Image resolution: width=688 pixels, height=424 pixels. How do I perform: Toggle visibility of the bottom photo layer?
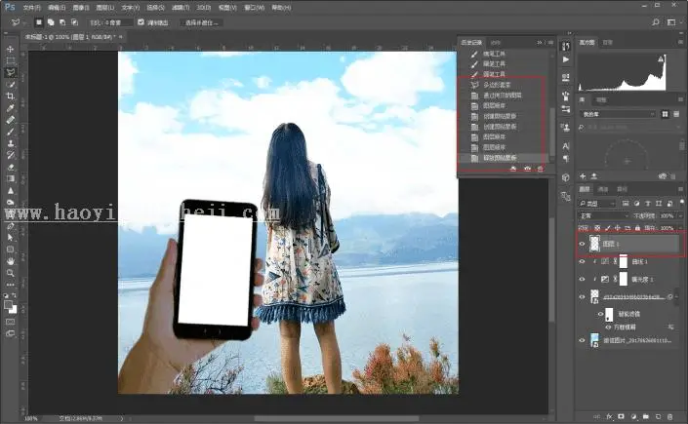pos(582,340)
